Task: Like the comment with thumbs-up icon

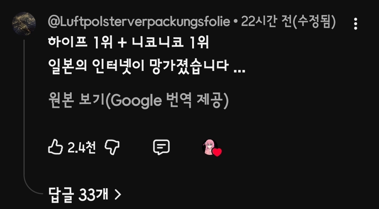Action: [x=55, y=147]
